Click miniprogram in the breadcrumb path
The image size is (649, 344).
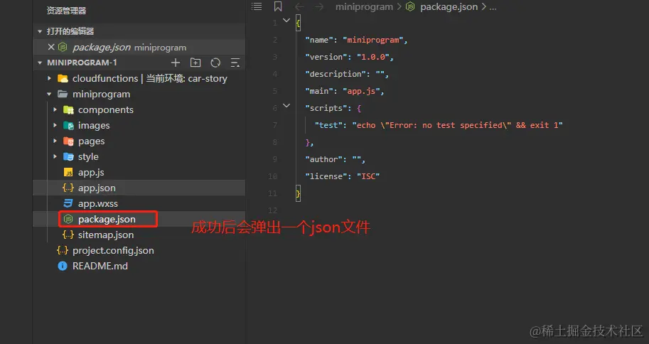click(x=365, y=6)
